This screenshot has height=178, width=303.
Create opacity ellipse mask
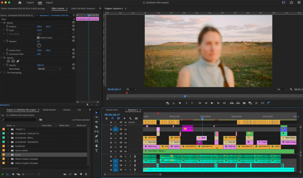pos(8,61)
